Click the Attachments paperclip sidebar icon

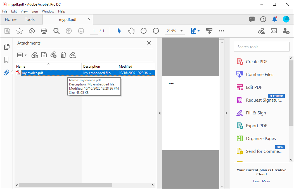click(6, 72)
